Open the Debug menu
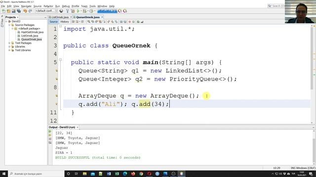Screen dimensions: 316x177 [66, 6]
